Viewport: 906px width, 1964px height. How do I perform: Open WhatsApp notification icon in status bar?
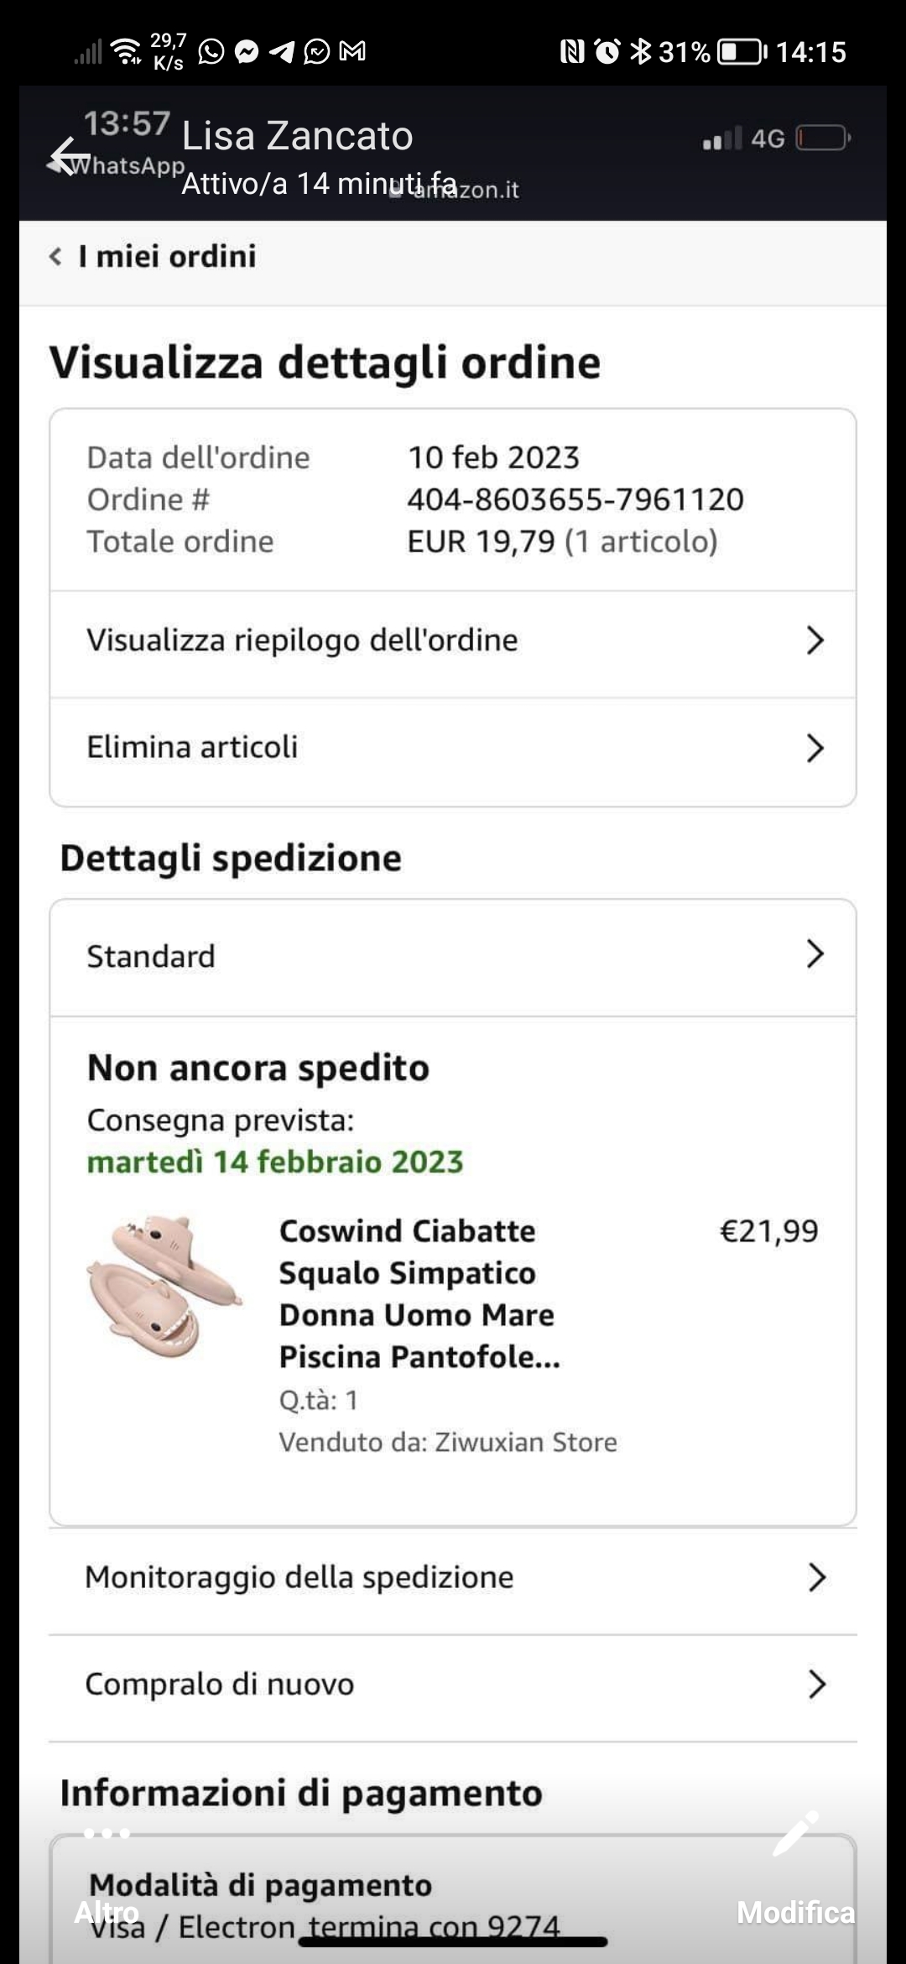click(x=211, y=52)
